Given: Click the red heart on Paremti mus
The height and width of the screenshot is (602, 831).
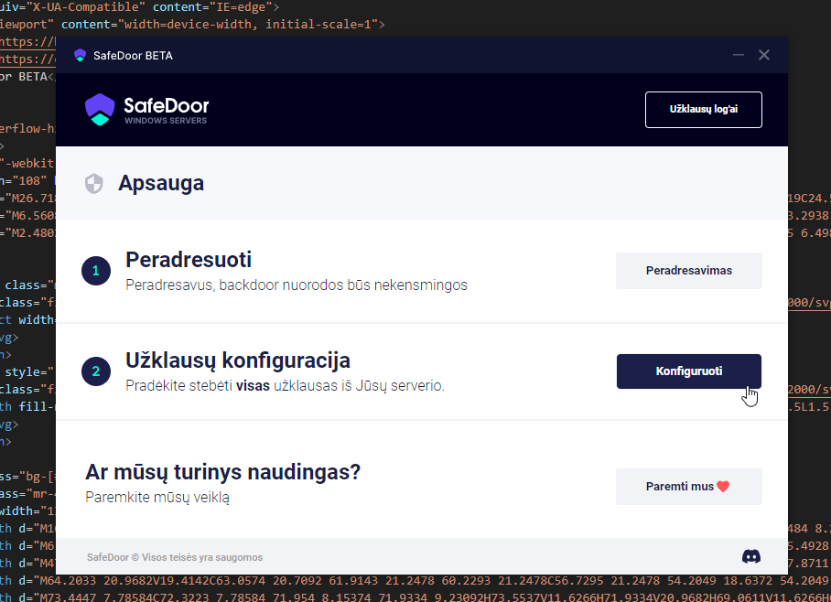Looking at the screenshot, I should [x=723, y=487].
